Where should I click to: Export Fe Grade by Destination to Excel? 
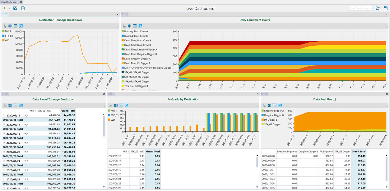point(116,105)
